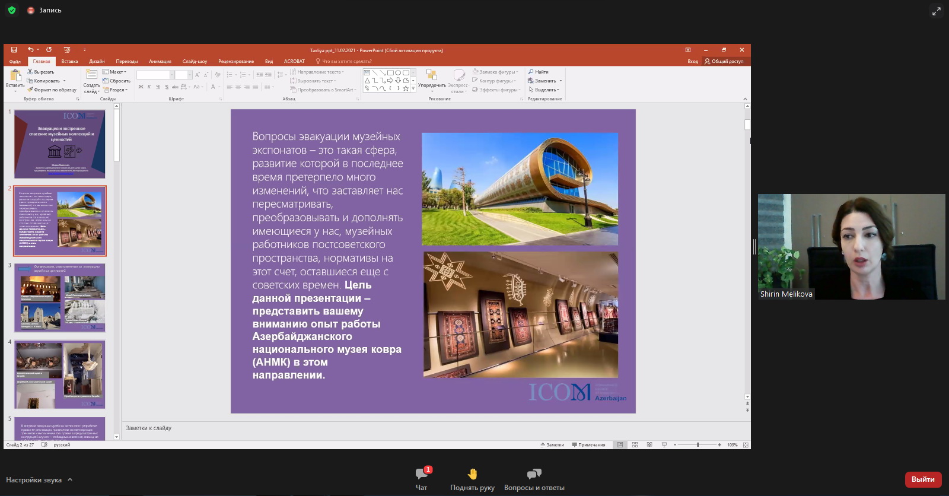949x496 pixels.
Task: Open the Вставка ribbon tab
Action: pos(69,61)
